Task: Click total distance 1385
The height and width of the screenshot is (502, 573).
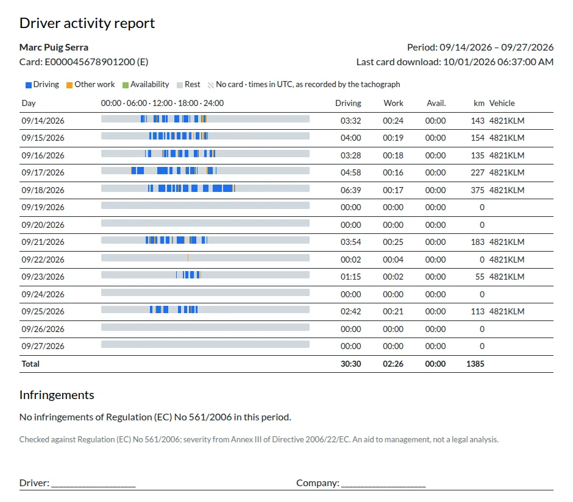Action: pyautogui.click(x=475, y=364)
